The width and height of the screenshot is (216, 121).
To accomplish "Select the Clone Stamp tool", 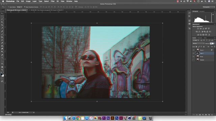I will point(2,37).
